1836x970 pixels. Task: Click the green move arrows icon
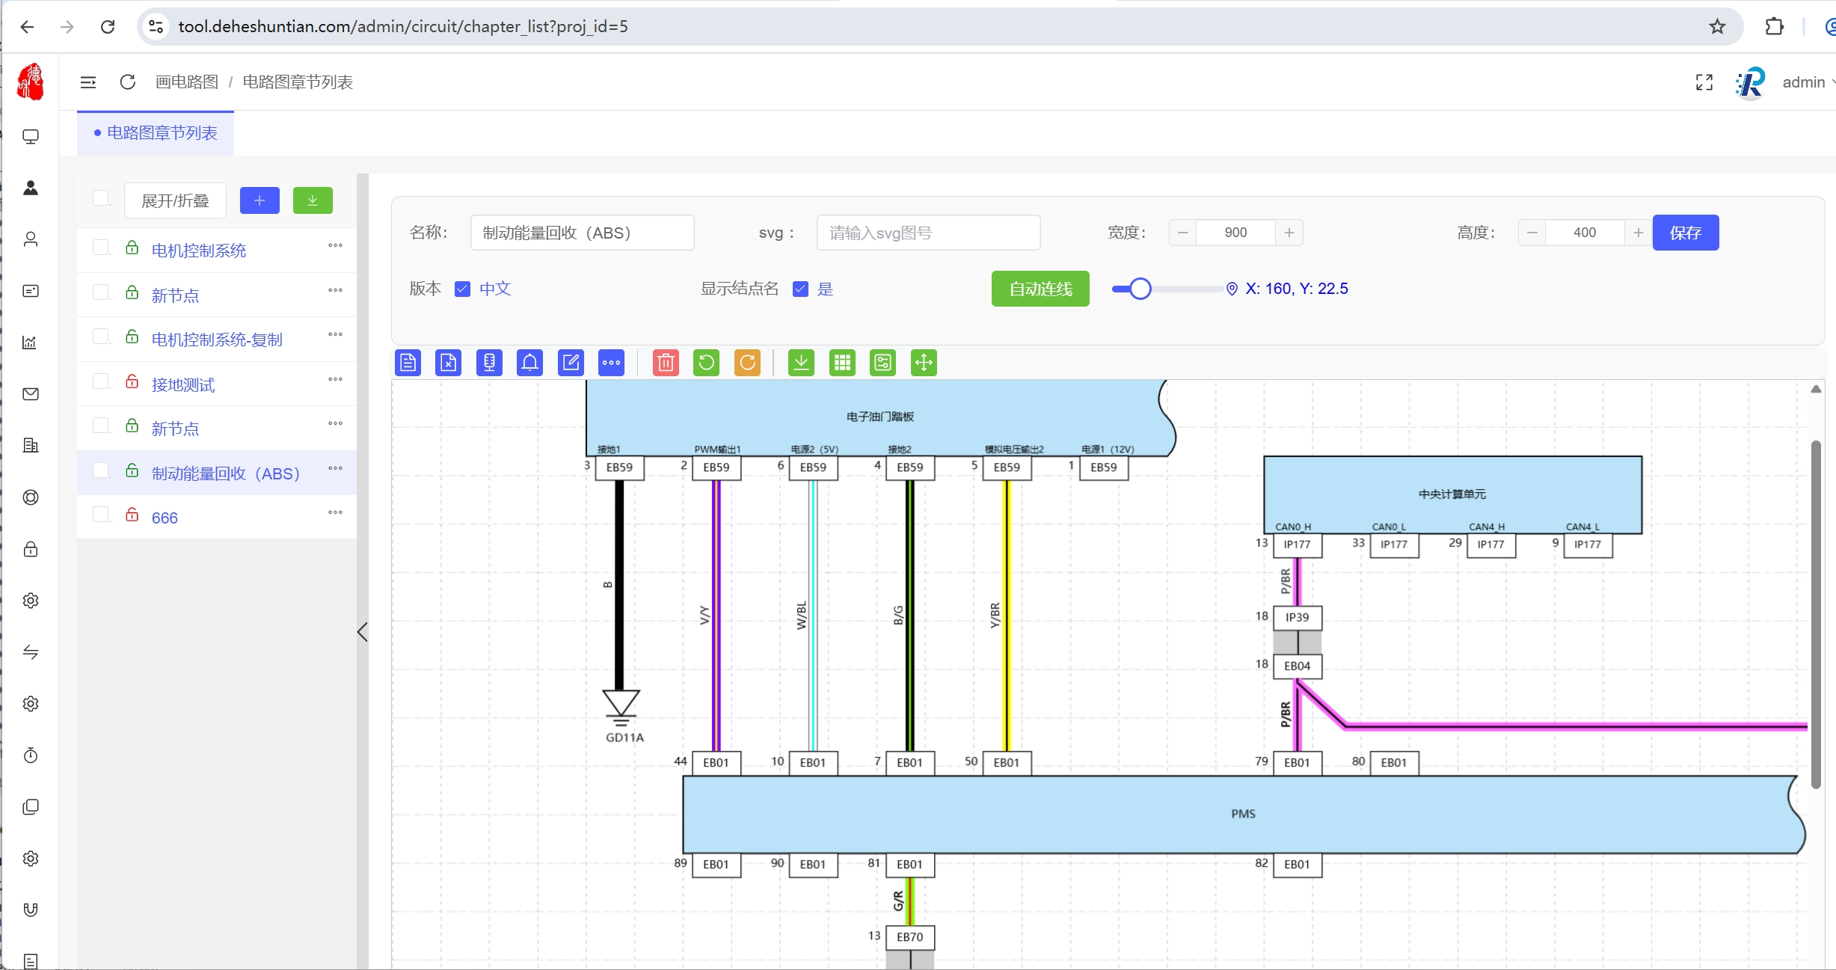coord(924,363)
